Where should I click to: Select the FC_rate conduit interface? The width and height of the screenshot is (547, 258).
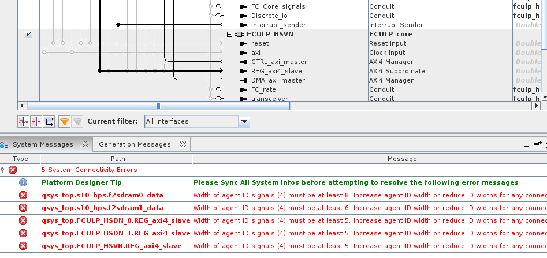pos(263,89)
